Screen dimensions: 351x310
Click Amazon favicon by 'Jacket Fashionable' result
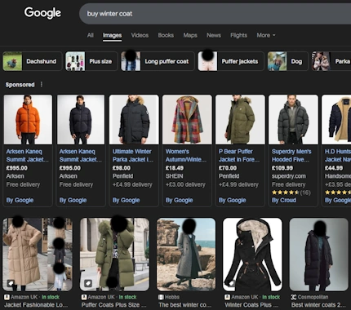click(7, 297)
